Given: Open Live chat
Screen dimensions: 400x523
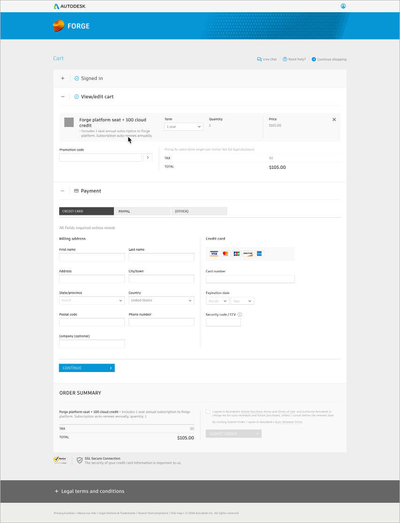Looking at the screenshot, I should click(x=267, y=59).
